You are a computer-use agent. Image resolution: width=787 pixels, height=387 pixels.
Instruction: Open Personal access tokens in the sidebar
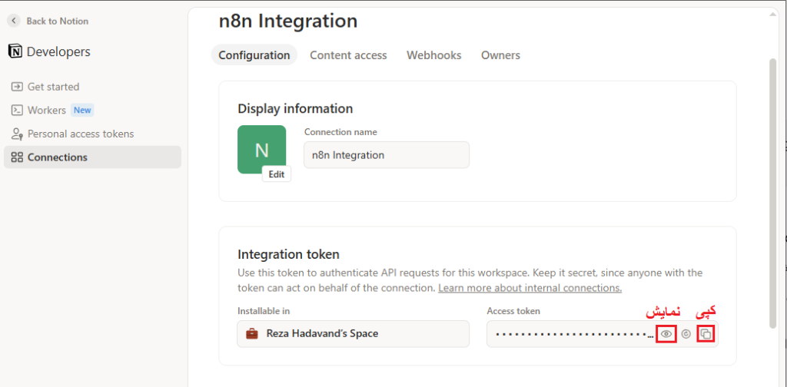pos(92,134)
